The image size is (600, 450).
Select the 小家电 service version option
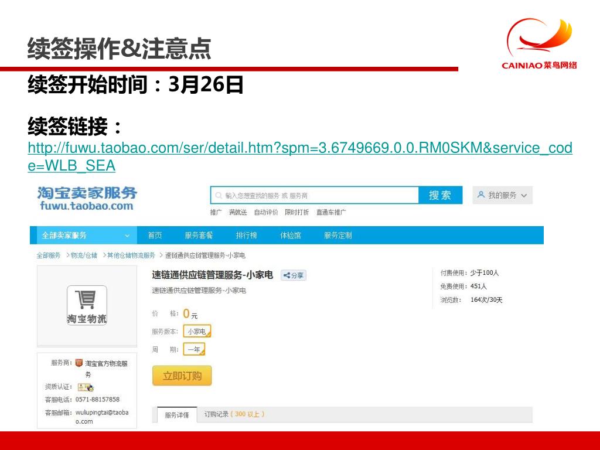click(x=197, y=332)
